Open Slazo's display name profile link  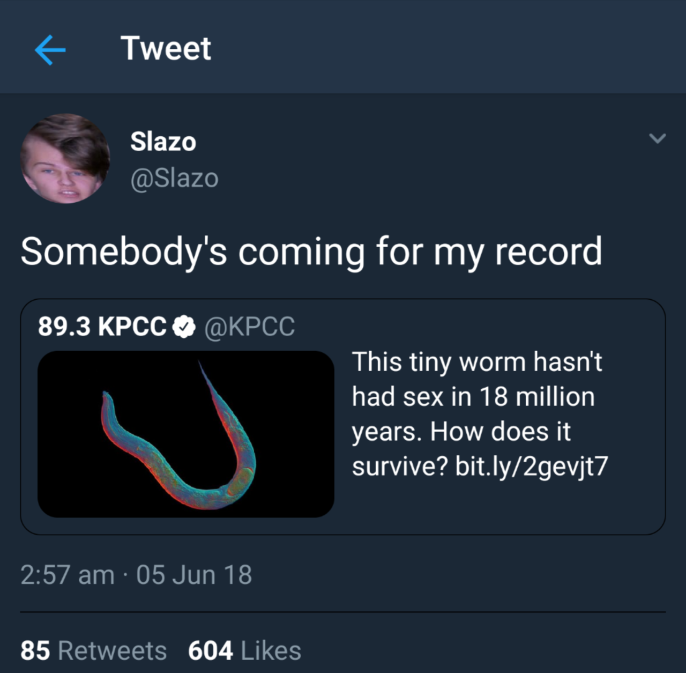pyautogui.click(x=163, y=142)
